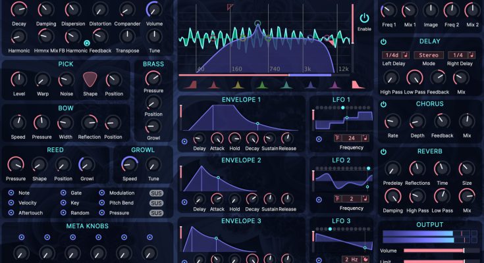Screen dimensions: 484x263
Task: Click the Envelope 1 modulation target icon
Action: 184,141
